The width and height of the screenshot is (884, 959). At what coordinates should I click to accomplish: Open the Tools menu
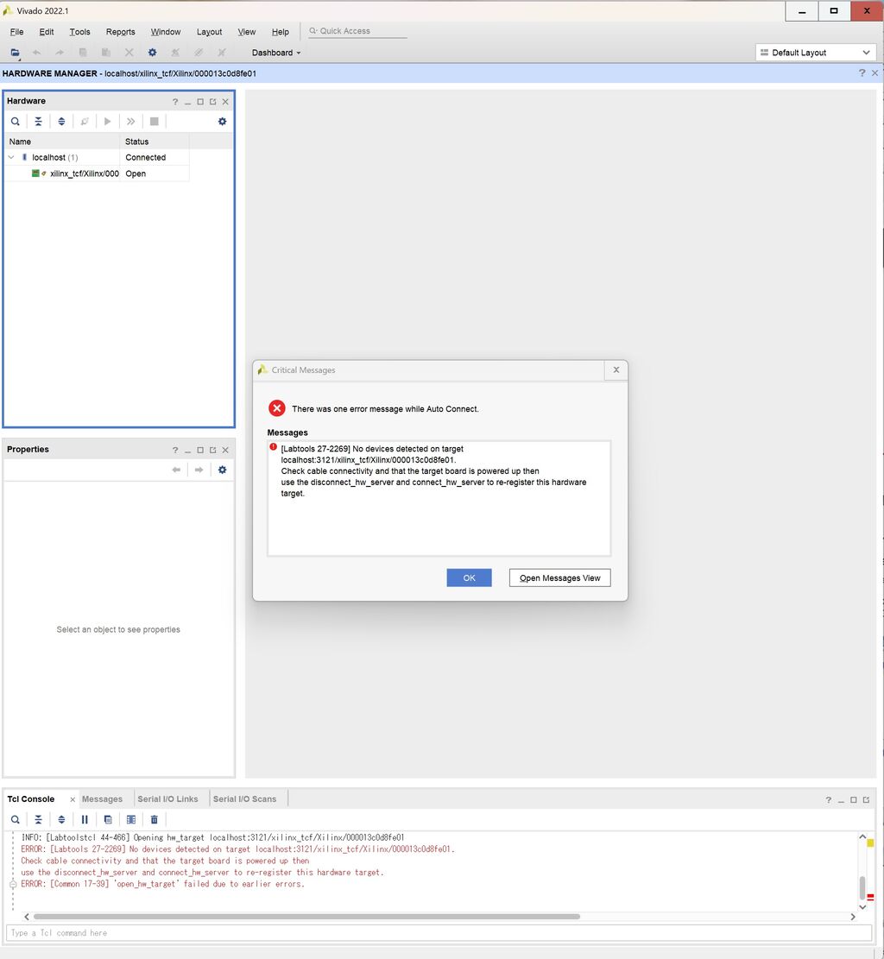coord(79,32)
